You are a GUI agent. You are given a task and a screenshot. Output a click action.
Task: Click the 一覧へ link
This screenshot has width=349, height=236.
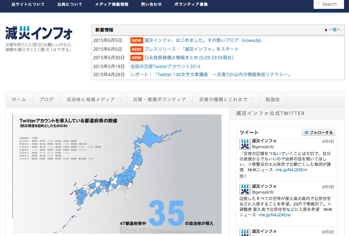pos(334,30)
